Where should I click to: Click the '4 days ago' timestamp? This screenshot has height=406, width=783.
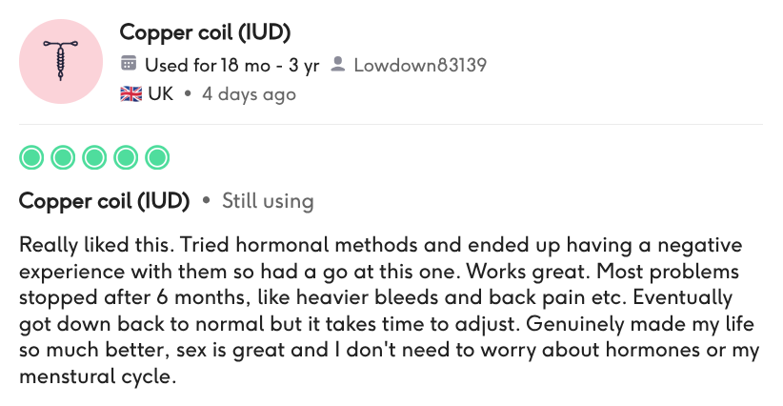point(249,94)
